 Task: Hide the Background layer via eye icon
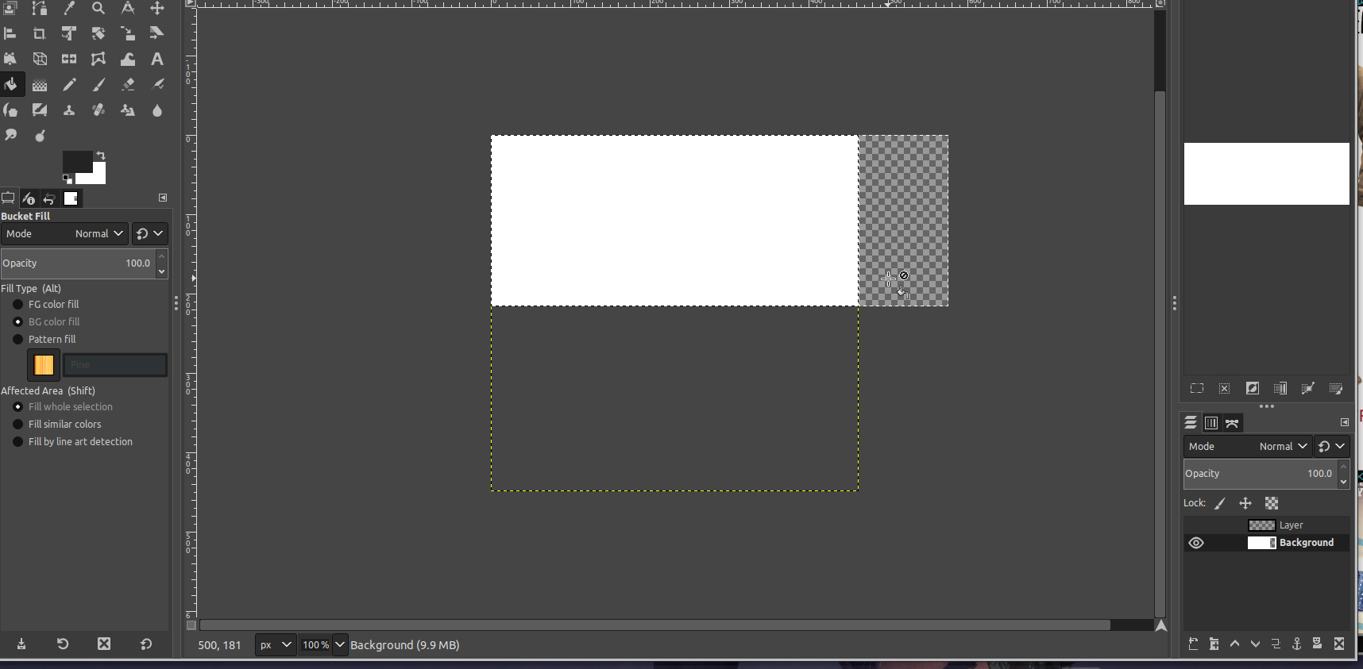click(x=1196, y=543)
